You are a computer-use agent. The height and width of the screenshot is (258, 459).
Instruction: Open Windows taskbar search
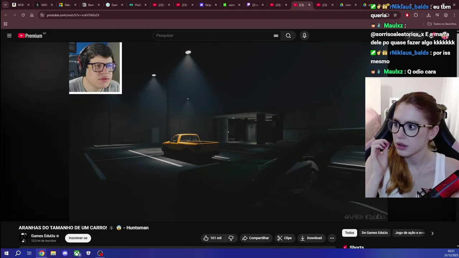pyautogui.click(x=18, y=253)
